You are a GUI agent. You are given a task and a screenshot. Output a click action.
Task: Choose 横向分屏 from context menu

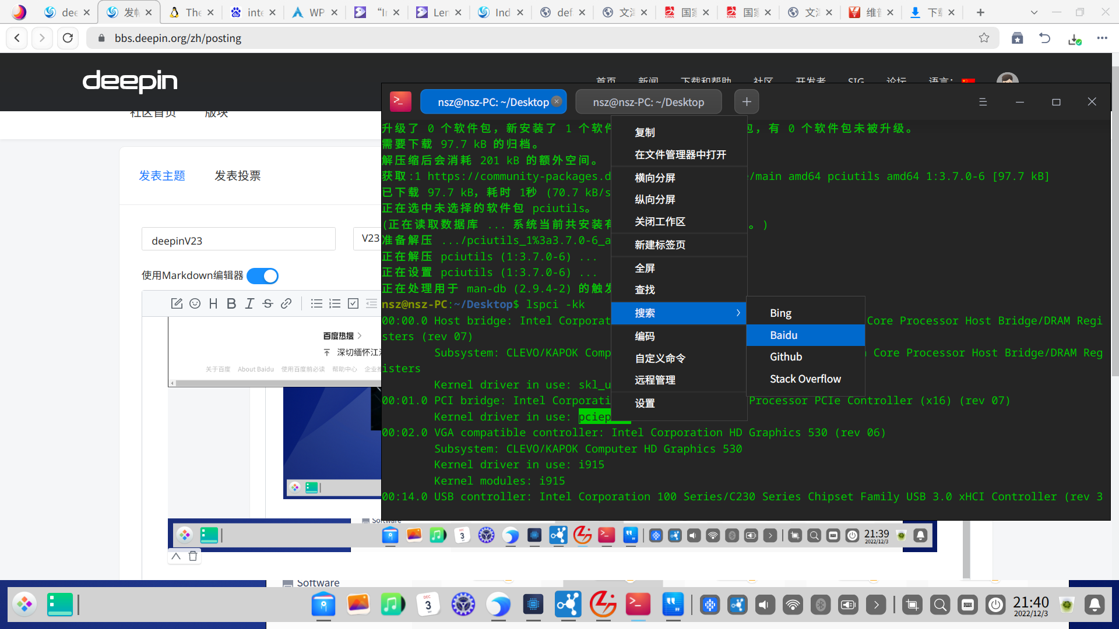[x=655, y=178]
